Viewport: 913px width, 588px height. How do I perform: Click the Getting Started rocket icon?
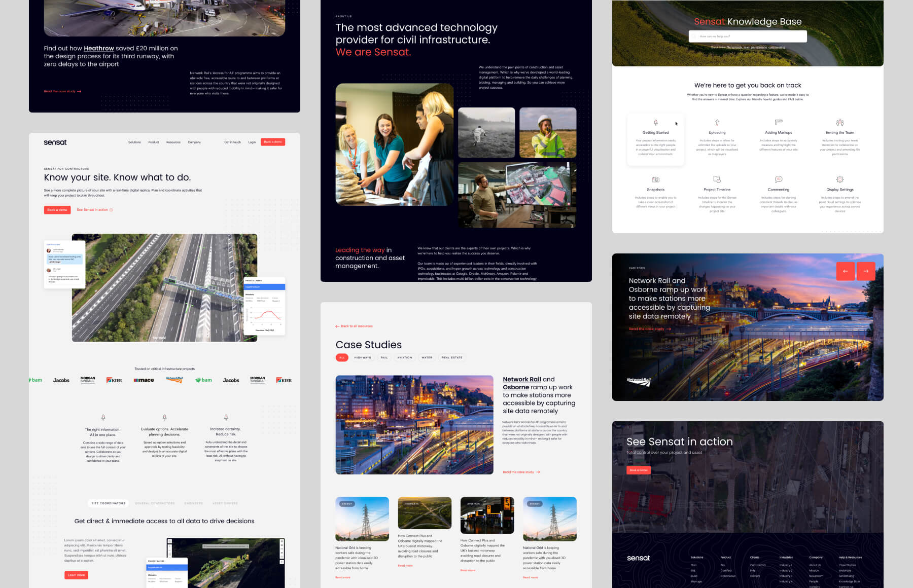[x=655, y=123]
